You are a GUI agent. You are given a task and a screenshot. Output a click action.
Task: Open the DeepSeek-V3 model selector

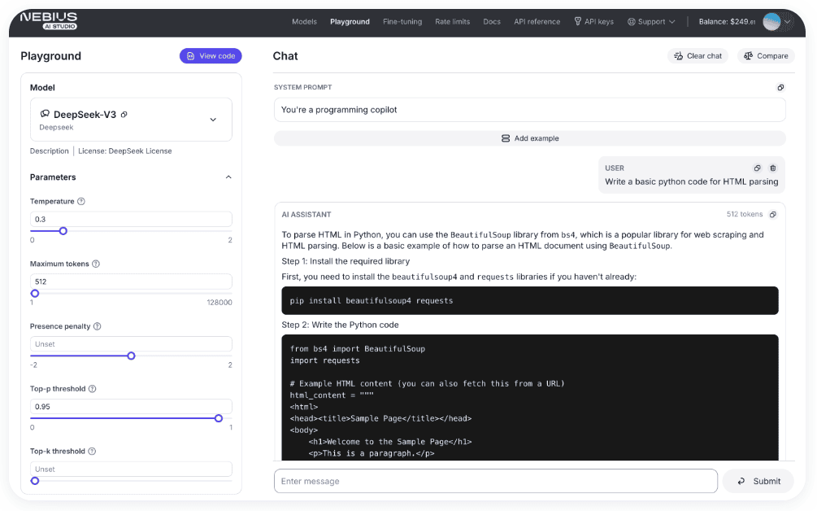(132, 120)
